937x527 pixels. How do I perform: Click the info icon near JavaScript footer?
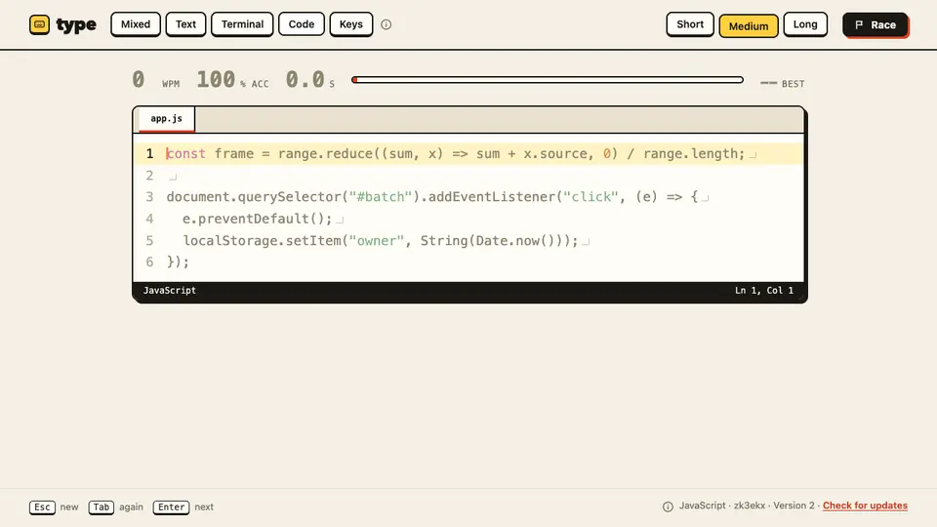668,507
